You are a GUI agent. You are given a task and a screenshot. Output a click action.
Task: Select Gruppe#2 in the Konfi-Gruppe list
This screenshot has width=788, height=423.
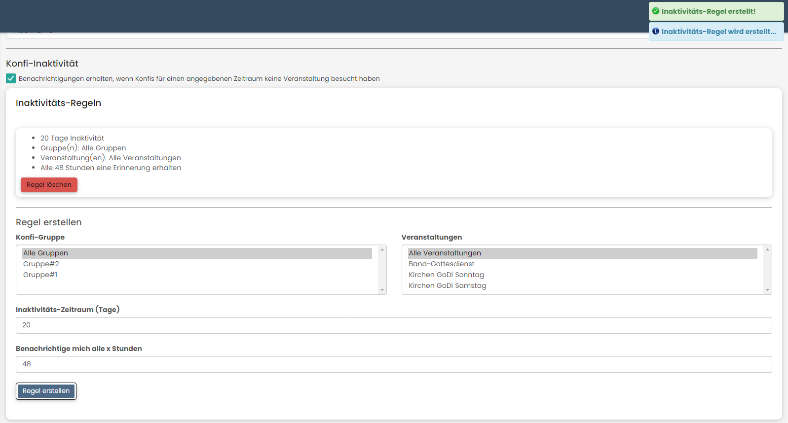coord(197,264)
